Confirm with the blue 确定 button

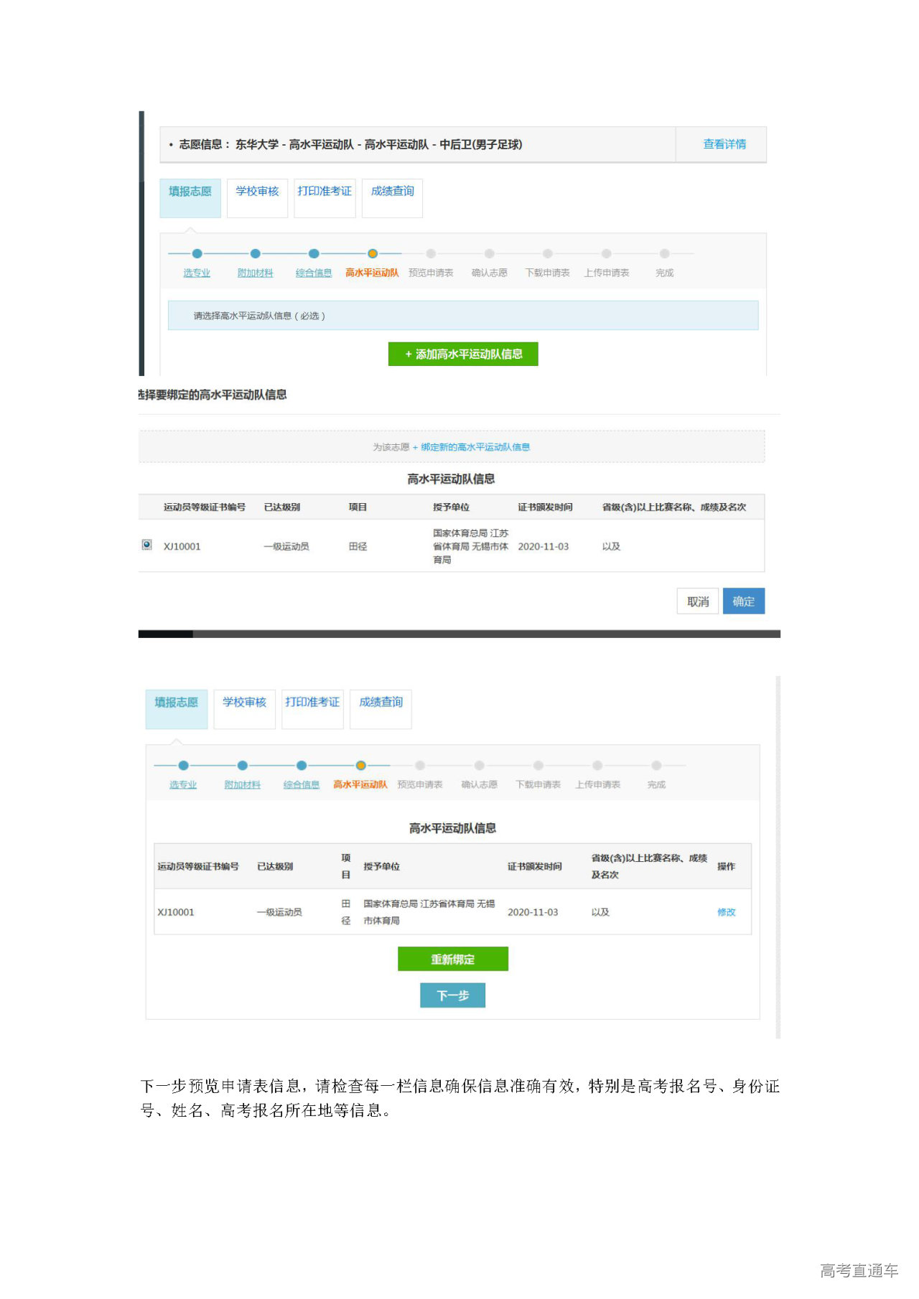click(743, 601)
